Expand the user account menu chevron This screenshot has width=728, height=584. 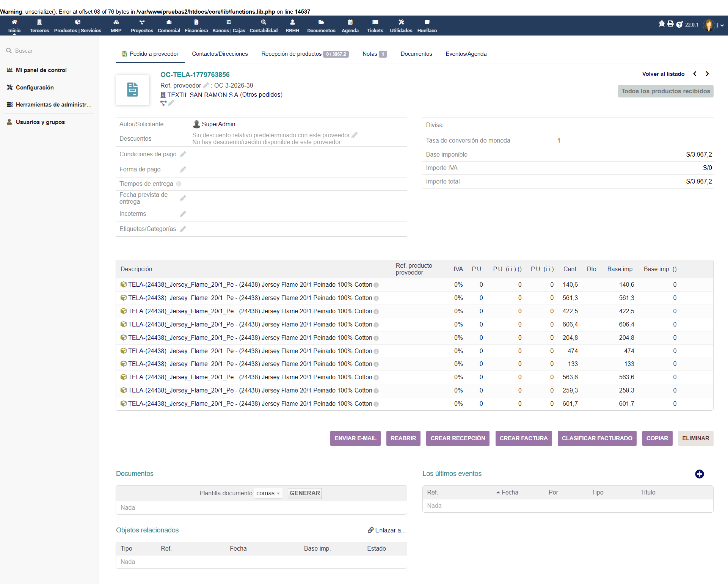[x=722, y=25]
